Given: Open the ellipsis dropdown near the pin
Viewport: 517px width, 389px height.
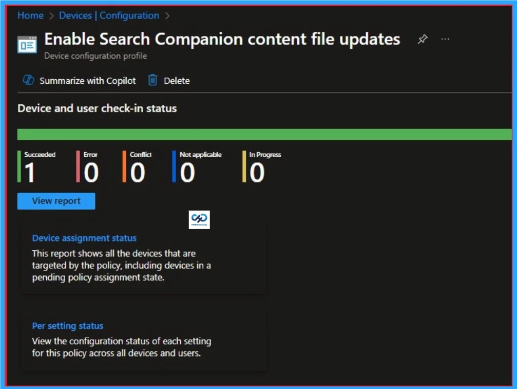Looking at the screenshot, I should tap(445, 39).
